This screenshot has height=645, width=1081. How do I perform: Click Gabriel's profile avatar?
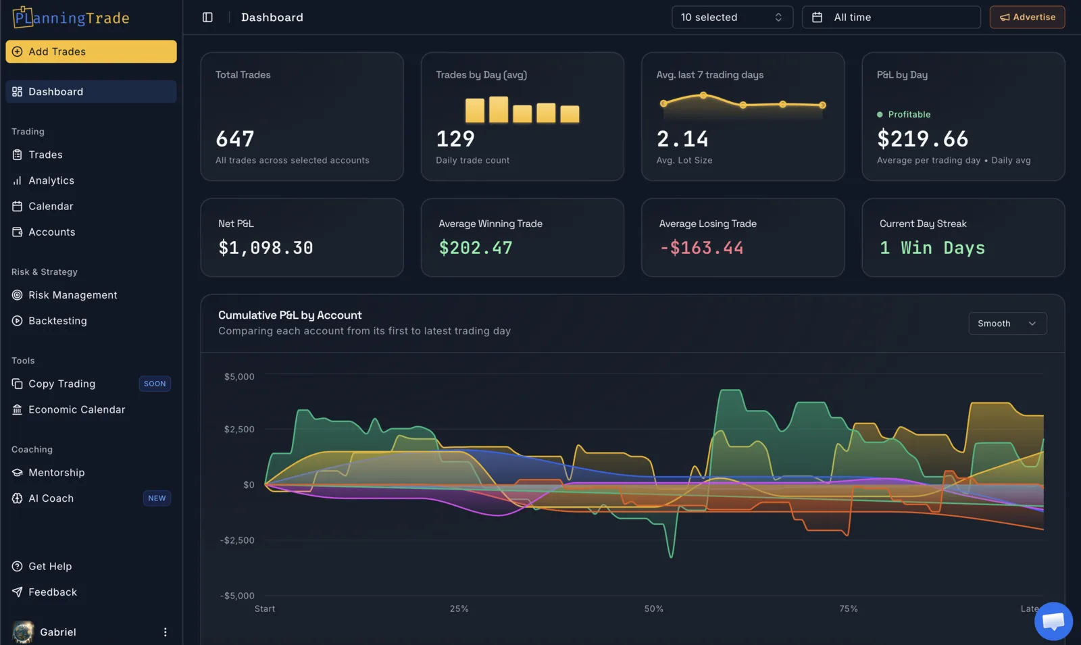(23, 632)
